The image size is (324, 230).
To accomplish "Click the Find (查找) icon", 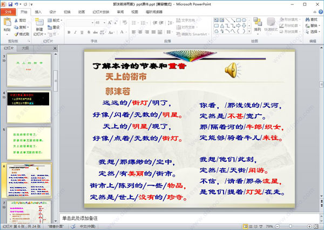I will [307, 19].
